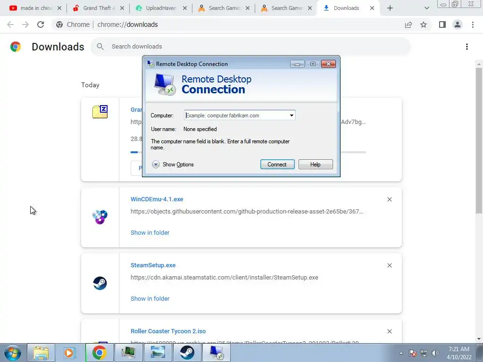Open the volume speaker tray icon
The width and height of the screenshot is (483, 362).
point(435,353)
